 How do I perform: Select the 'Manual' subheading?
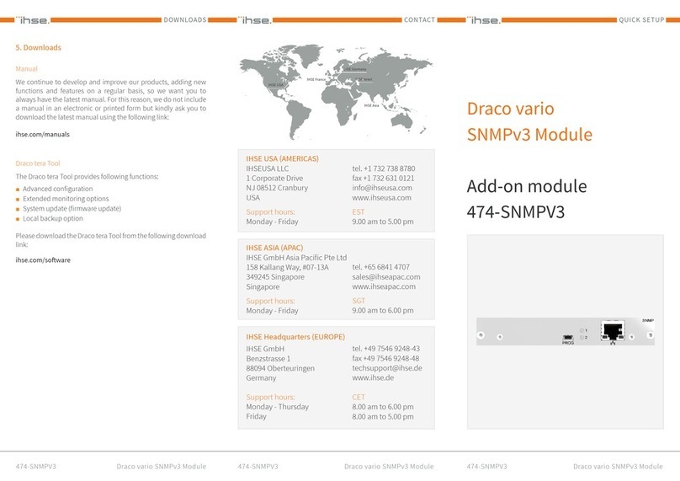(x=26, y=68)
